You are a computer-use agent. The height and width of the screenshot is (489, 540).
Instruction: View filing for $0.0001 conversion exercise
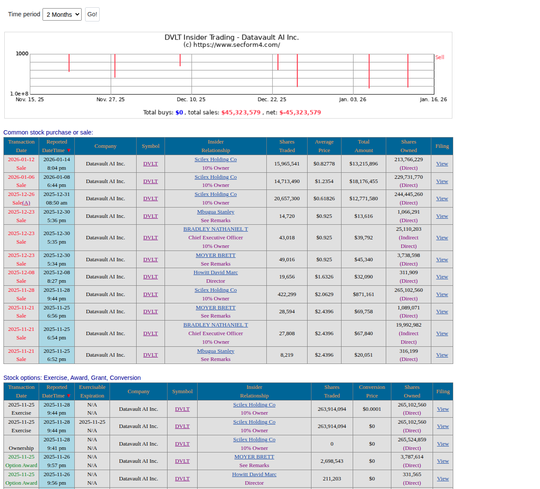click(x=443, y=409)
